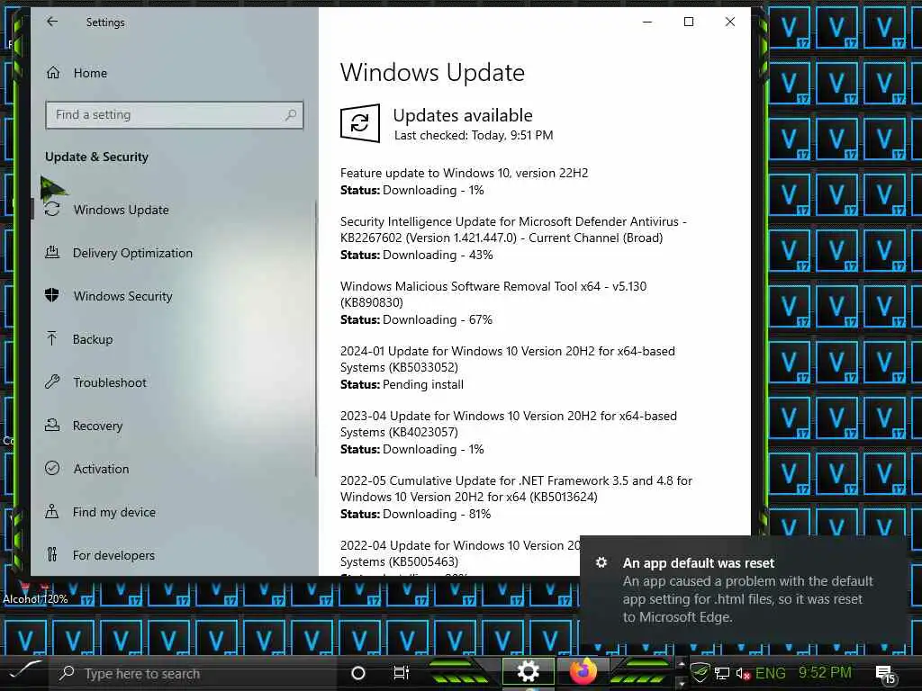
Task: Maximize the Settings window
Action: click(x=689, y=22)
